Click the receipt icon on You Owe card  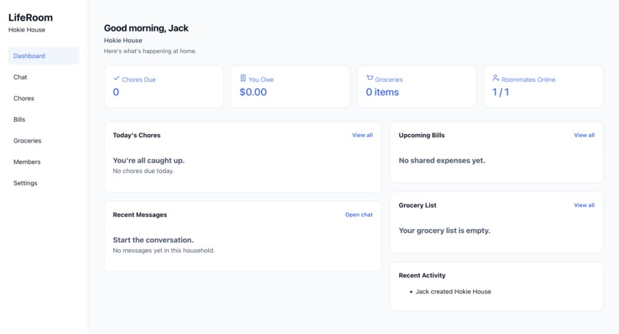pos(243,78)
